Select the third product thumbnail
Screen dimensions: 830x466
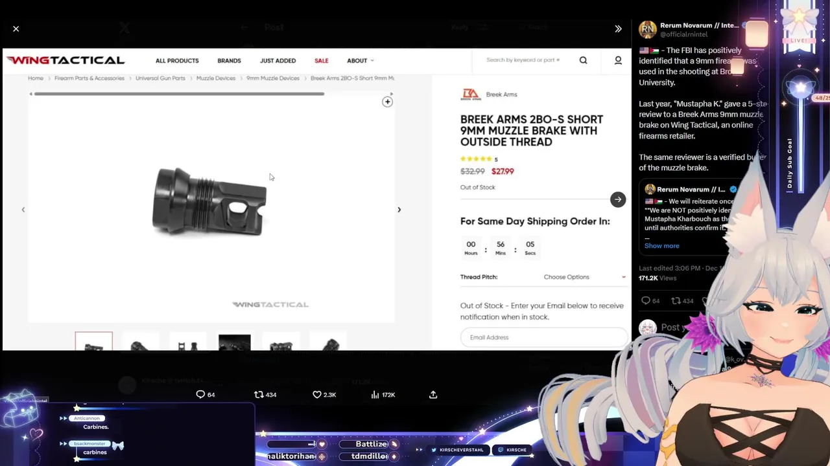(x=187, y=342)
